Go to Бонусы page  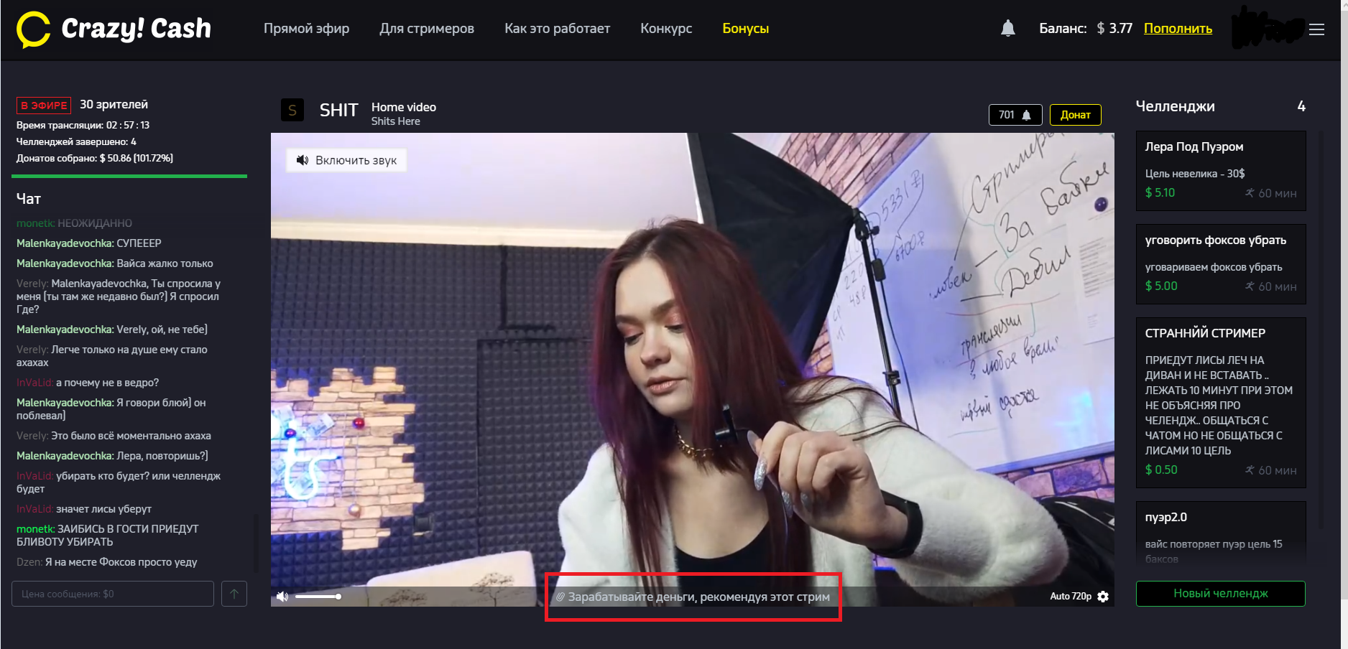click(x=745, y=29)
